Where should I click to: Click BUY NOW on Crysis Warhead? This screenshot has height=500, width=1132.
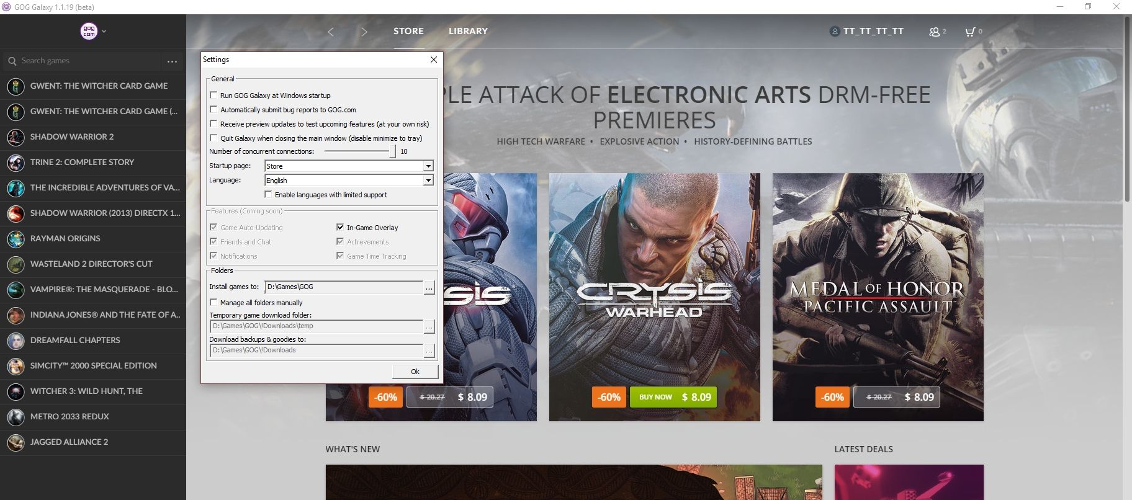coord(673,397)
